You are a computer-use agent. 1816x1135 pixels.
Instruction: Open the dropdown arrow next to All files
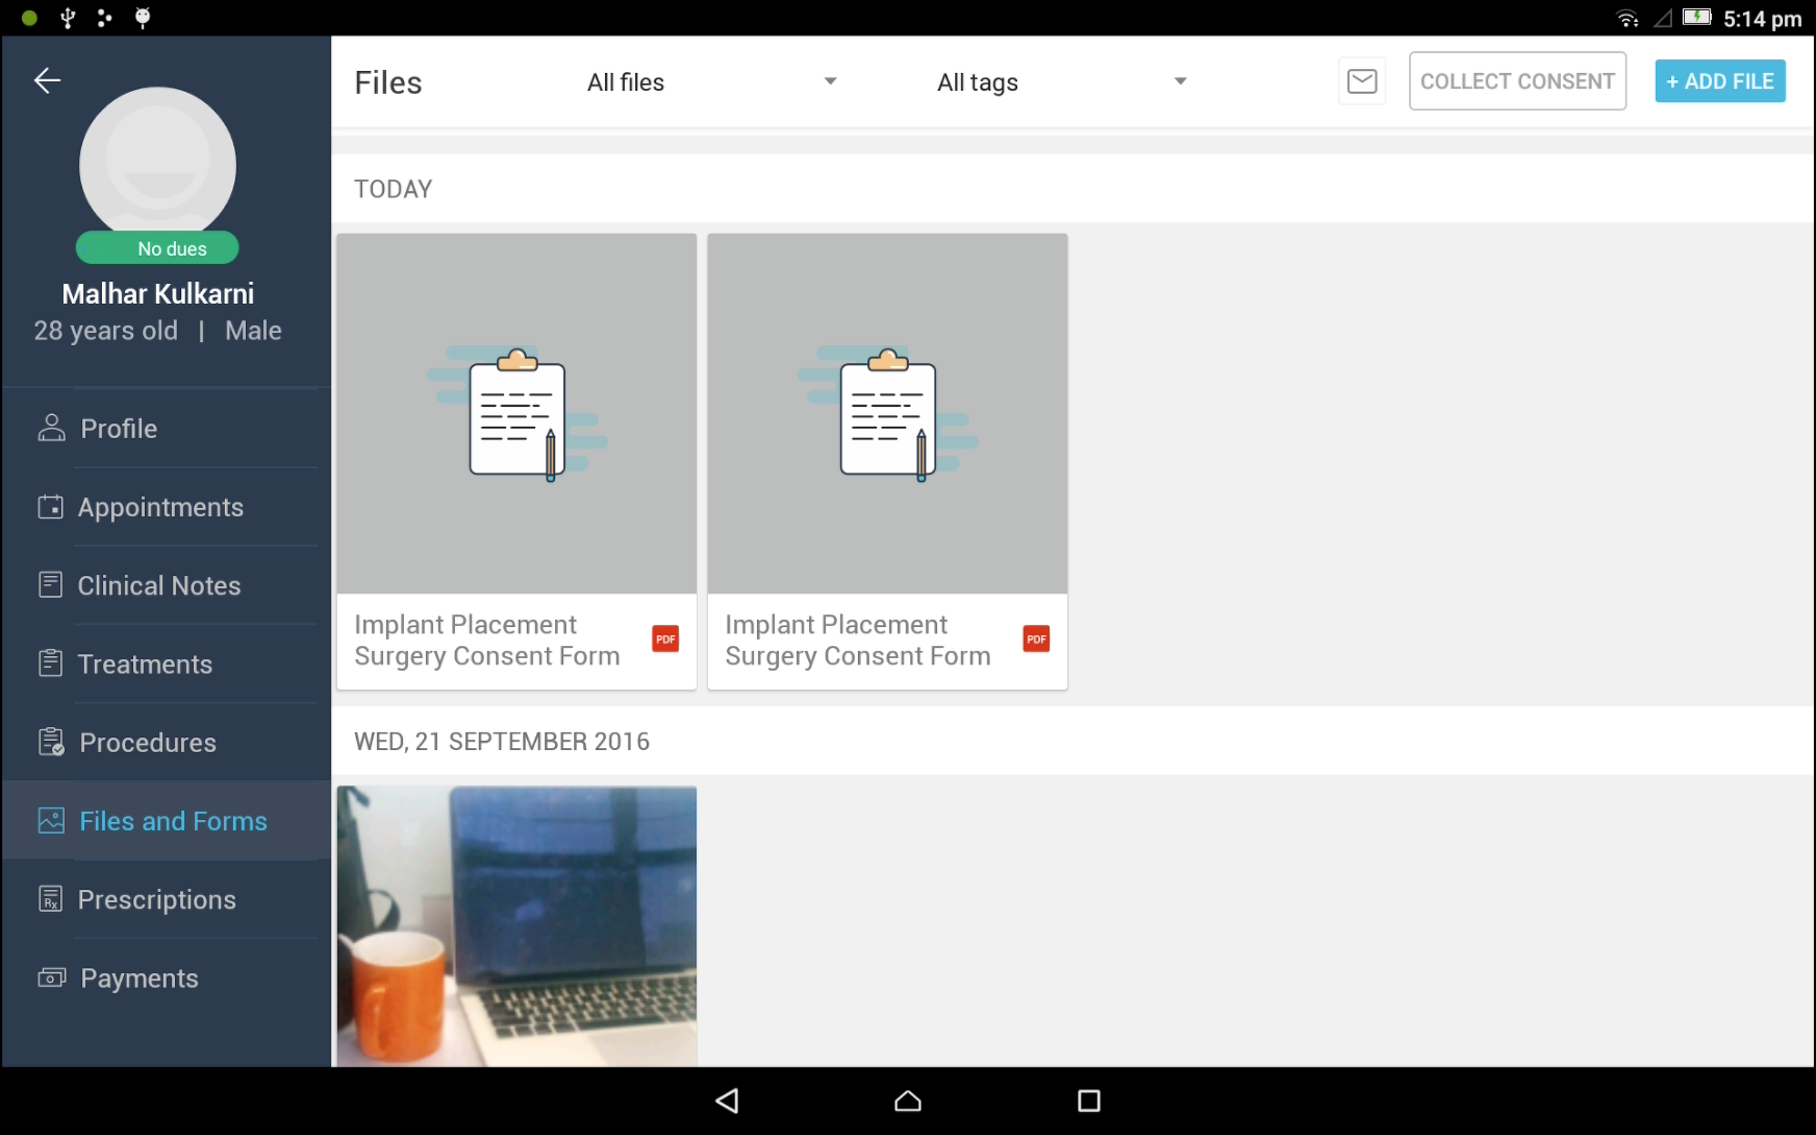pyautogui.click(x=830, y=81)
